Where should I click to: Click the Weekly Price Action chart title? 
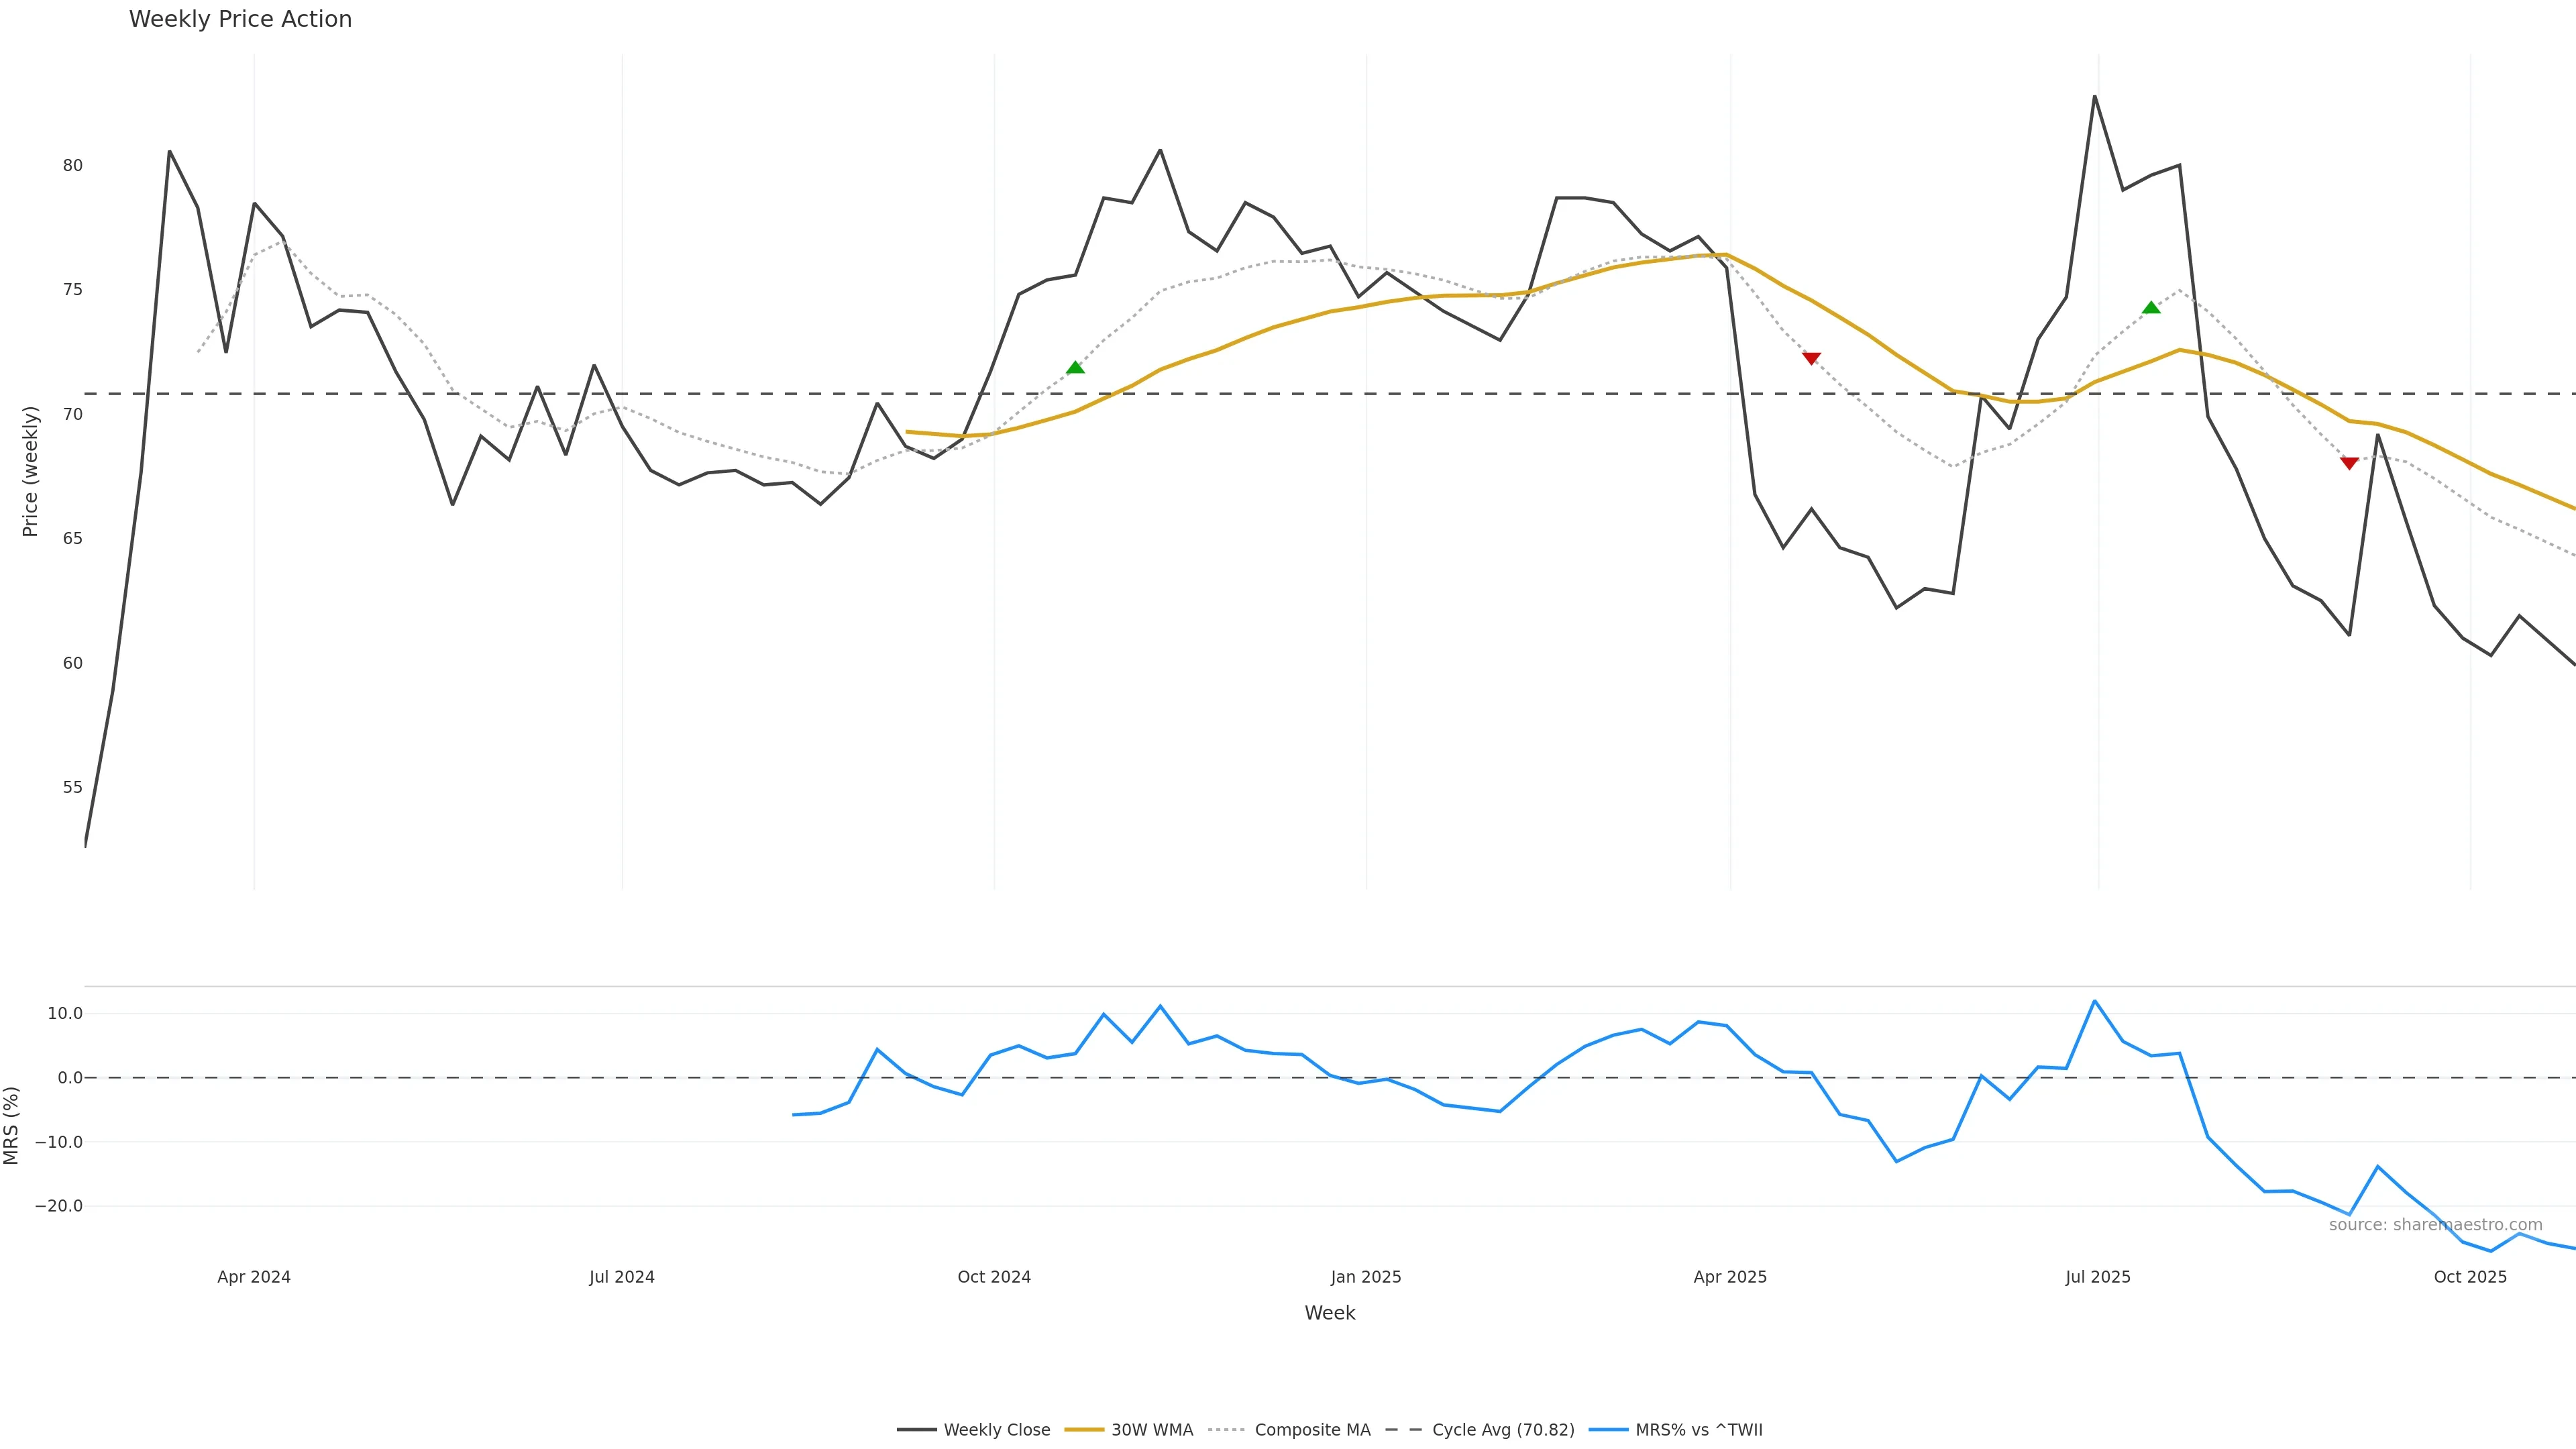[x=240, y=19]
